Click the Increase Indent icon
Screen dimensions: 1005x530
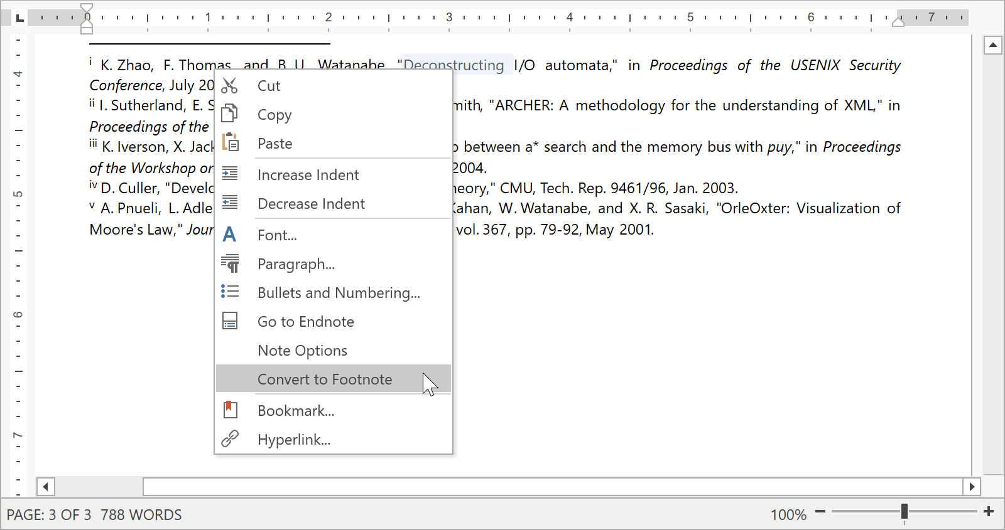(230, 174)
